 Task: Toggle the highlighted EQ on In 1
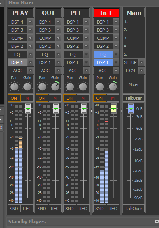[x=103, y=54]
